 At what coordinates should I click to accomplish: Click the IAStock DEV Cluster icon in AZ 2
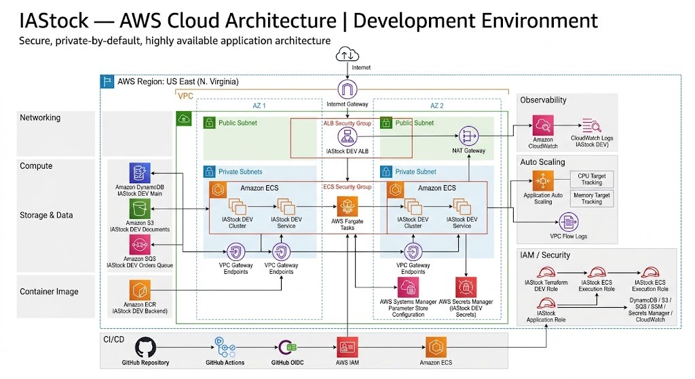413,207
